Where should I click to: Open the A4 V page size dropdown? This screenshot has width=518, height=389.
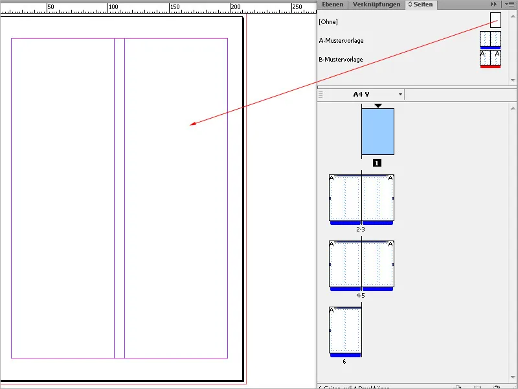pos(400,94)
